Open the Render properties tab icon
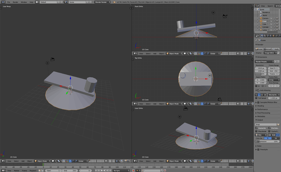Viewport: 281px width, 172px height. click(262, 36)
